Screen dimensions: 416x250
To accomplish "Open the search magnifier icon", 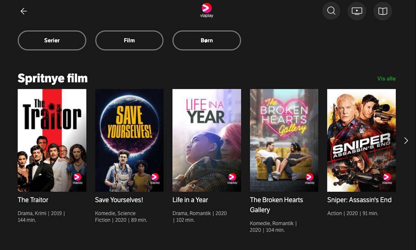I will (x=331, y=11).
